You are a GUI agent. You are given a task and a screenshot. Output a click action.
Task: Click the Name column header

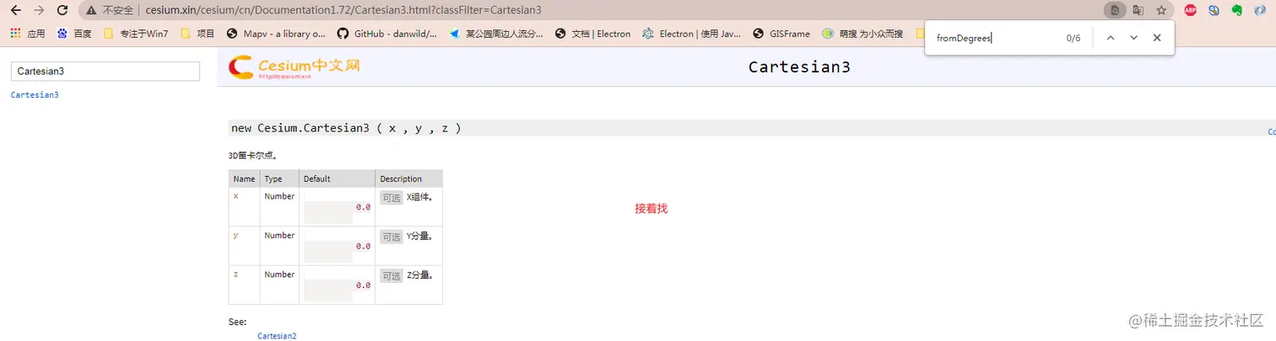point(244,178)
